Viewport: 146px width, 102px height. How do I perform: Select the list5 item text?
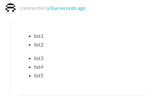click(x=39, y=76)
